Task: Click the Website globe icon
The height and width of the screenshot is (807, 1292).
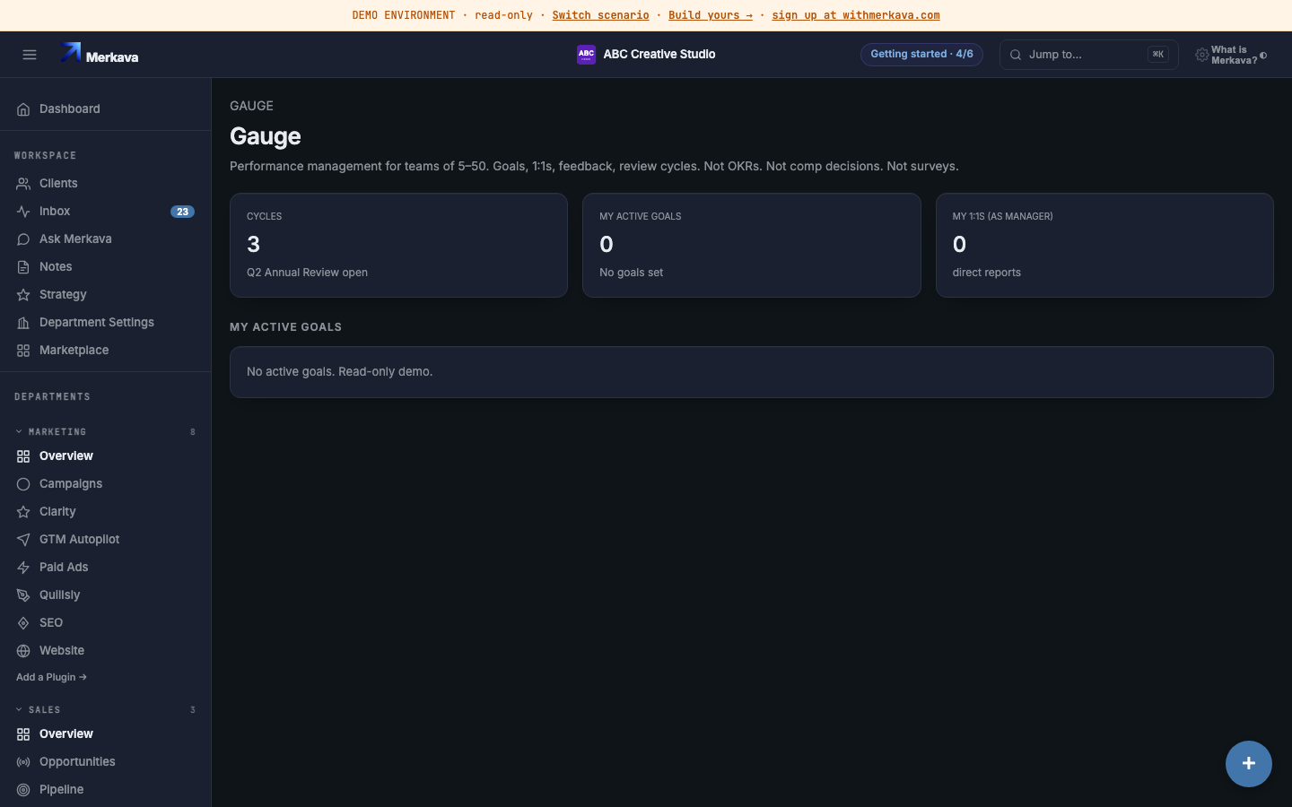Action: point(23,651)
